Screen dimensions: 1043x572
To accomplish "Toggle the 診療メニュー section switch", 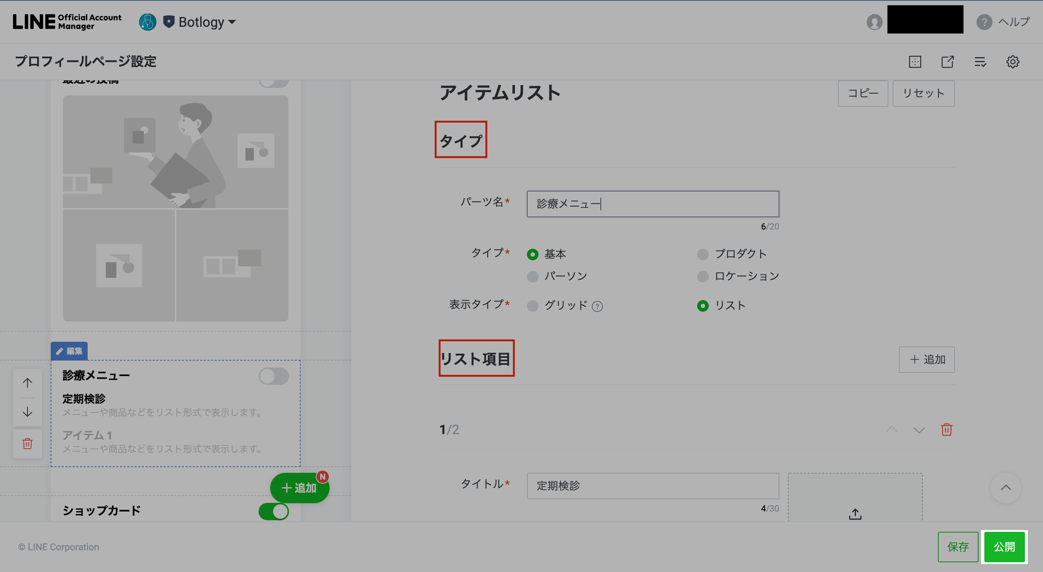I will 274,376.
